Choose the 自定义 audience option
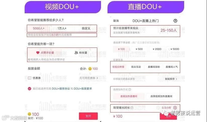 [x=86, y=28]
